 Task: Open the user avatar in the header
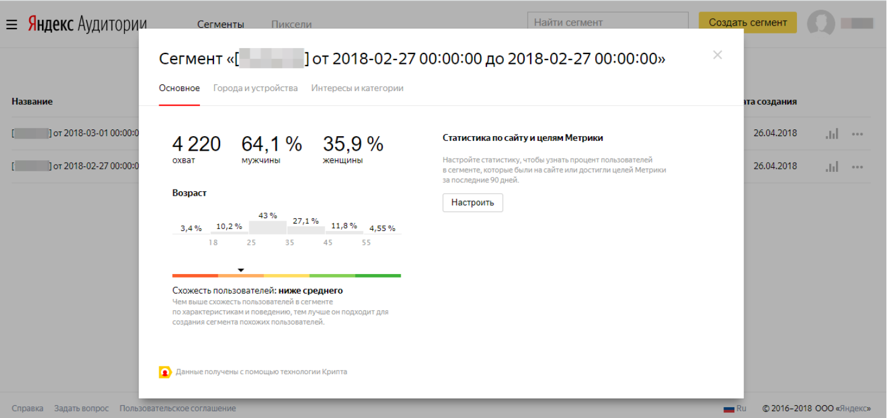821,23
